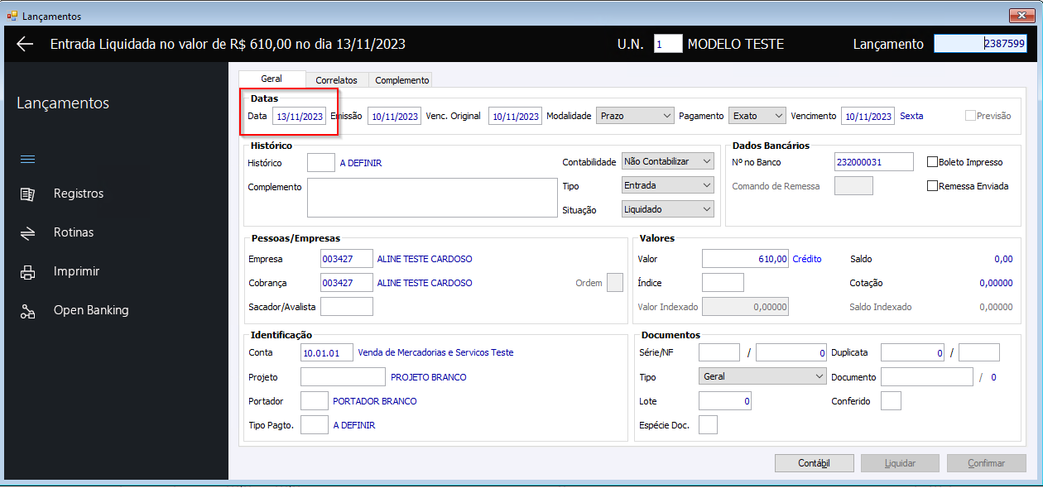This screenshot has height=488, width=1043.
Task: Click the Projeto input field
Action: click(x=344, y=377)
